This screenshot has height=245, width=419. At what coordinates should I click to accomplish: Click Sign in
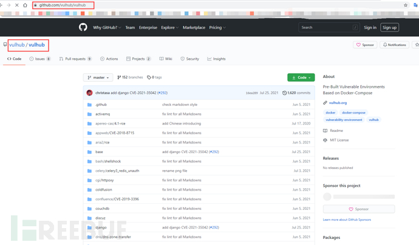point(370,27)
